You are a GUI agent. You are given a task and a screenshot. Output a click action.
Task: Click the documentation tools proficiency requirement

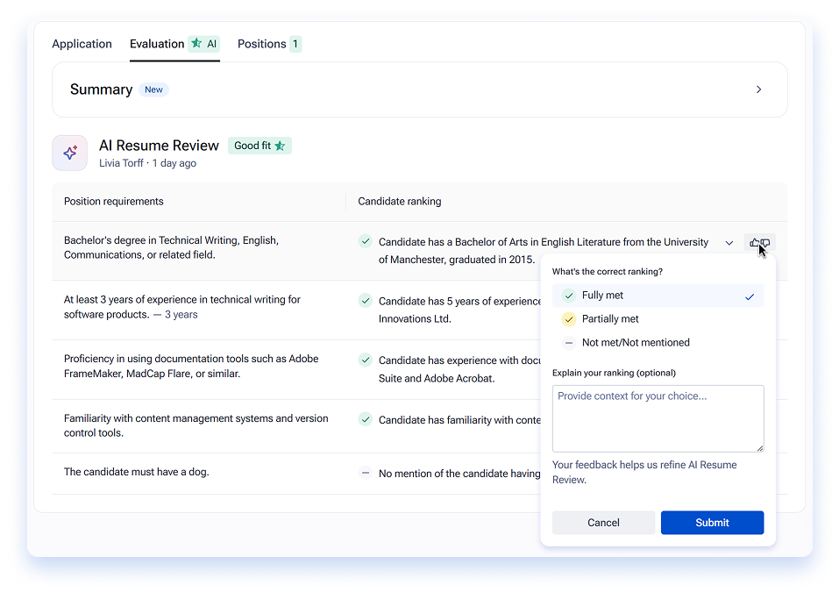pyautogui.click(x=191, y=366)
